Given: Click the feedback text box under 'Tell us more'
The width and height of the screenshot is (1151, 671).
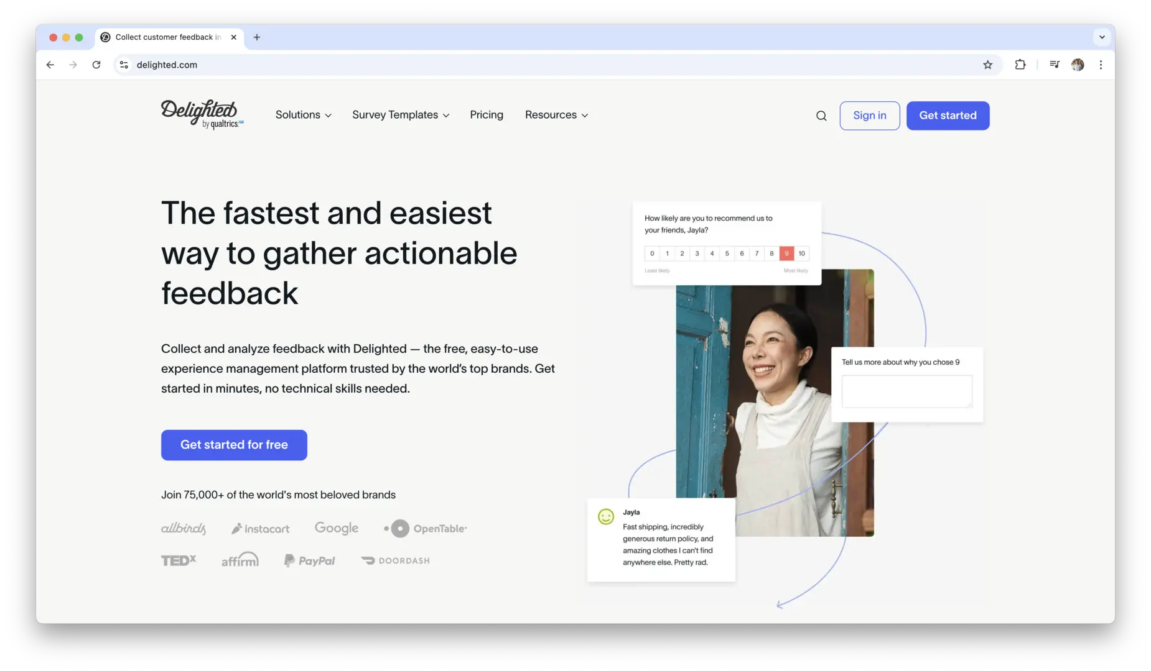Looking at the screenshot, I should [x=906, y=391].
